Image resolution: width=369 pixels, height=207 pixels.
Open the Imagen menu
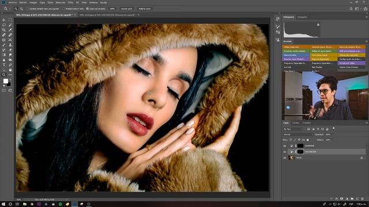(33, 2)
